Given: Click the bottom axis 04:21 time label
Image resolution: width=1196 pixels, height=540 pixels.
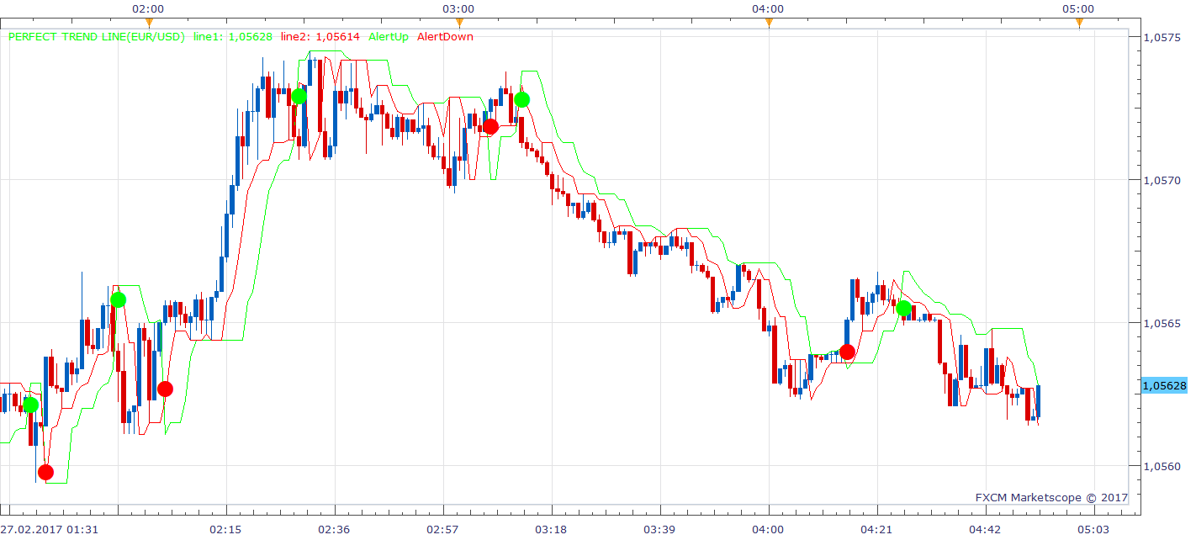Looking at the screenshot, I should click(x=877, y=529).
